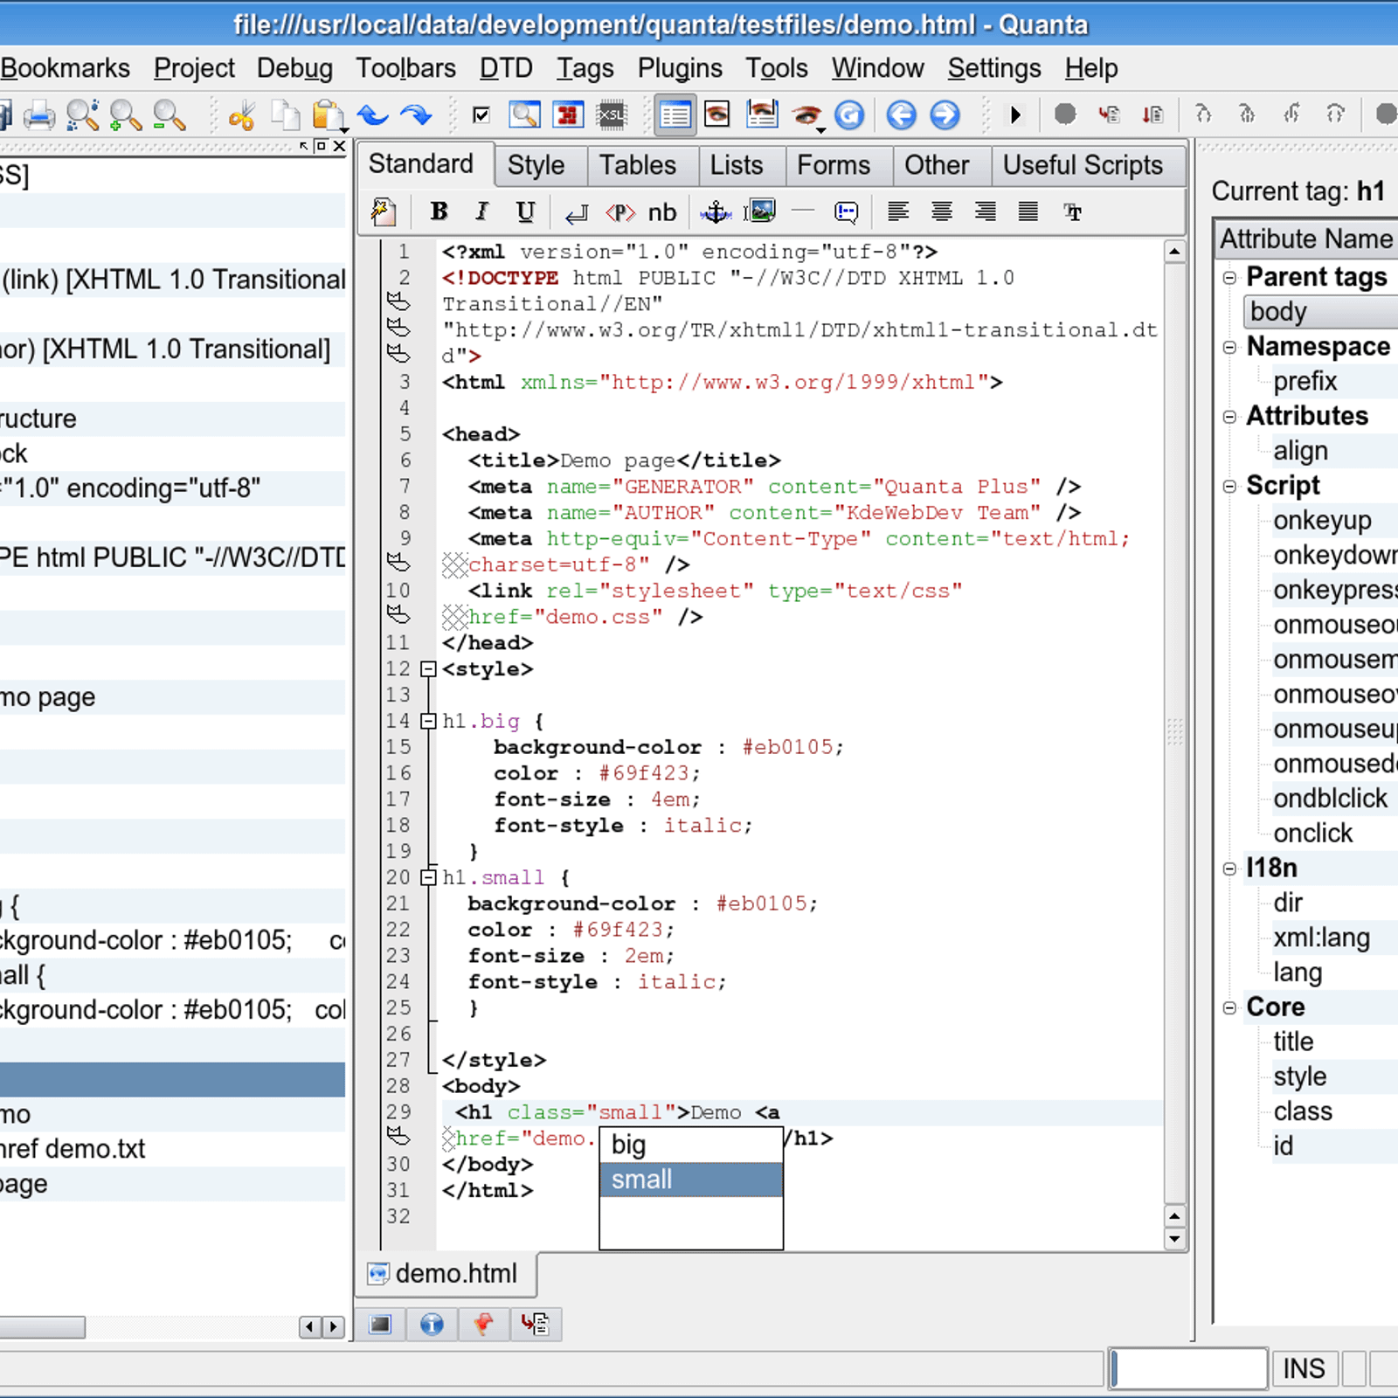Click the Cut scissors icon

241,114
